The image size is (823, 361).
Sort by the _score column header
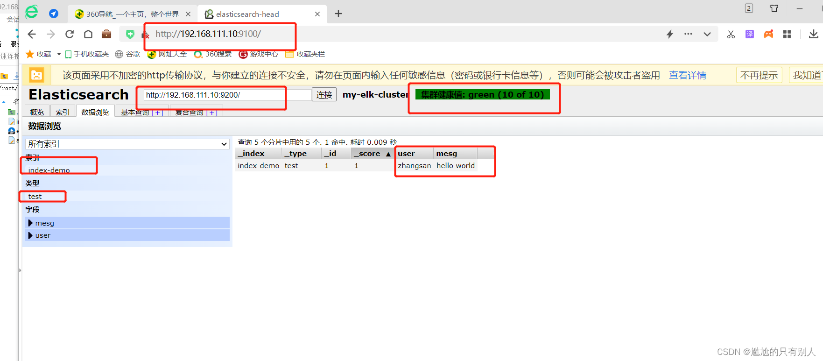pyautogui.click(x=373, y=154)
